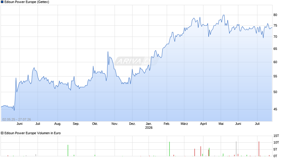
Task: Click the 'Aug.' x-axis label
Action: coord(58,124)
